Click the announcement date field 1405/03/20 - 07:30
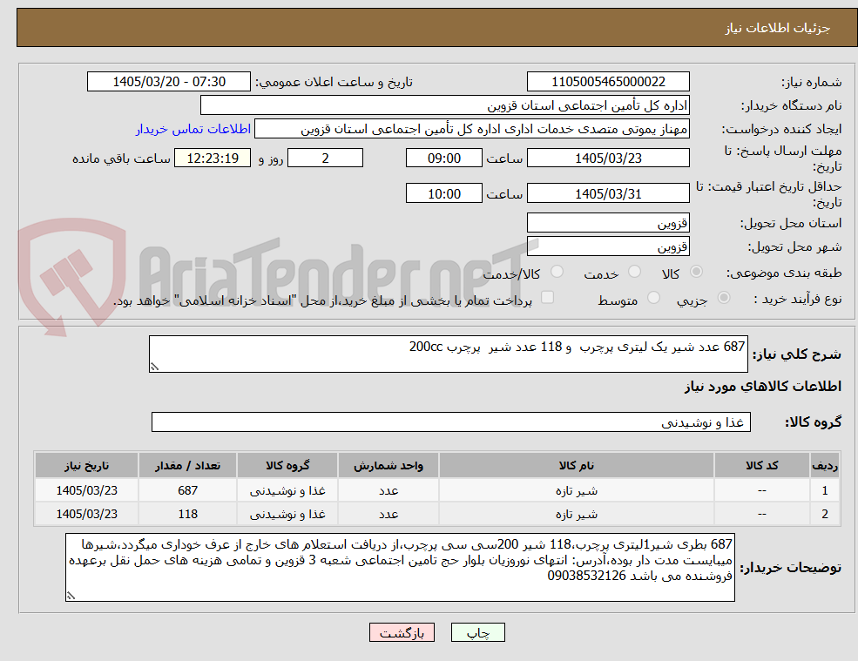Screen dimensions: 858x661 (x=169, y=82)
